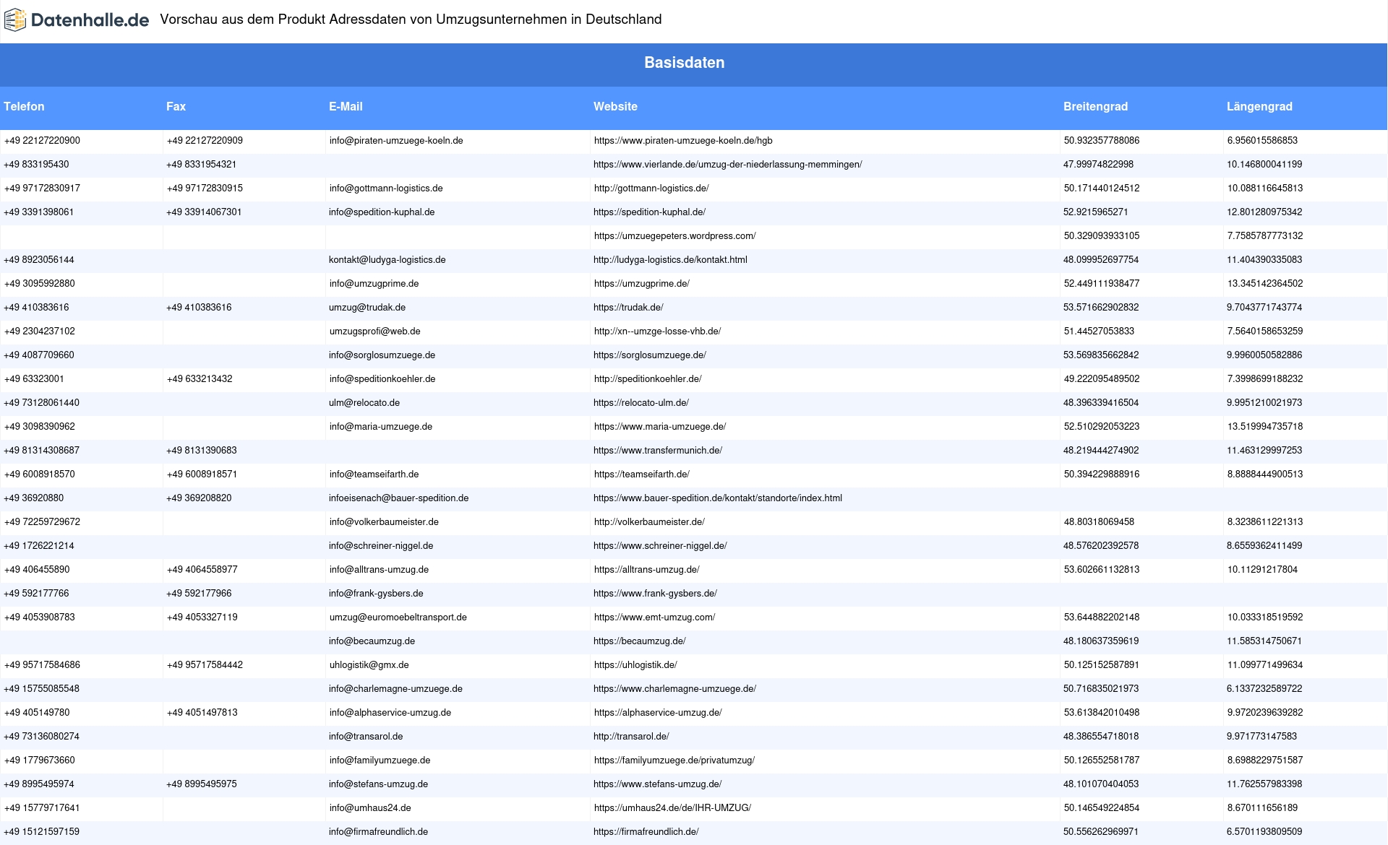1388x845 pixels.
Task: Click URL https://www.transfermunich.de/
Action: click(x=658, y=451)
